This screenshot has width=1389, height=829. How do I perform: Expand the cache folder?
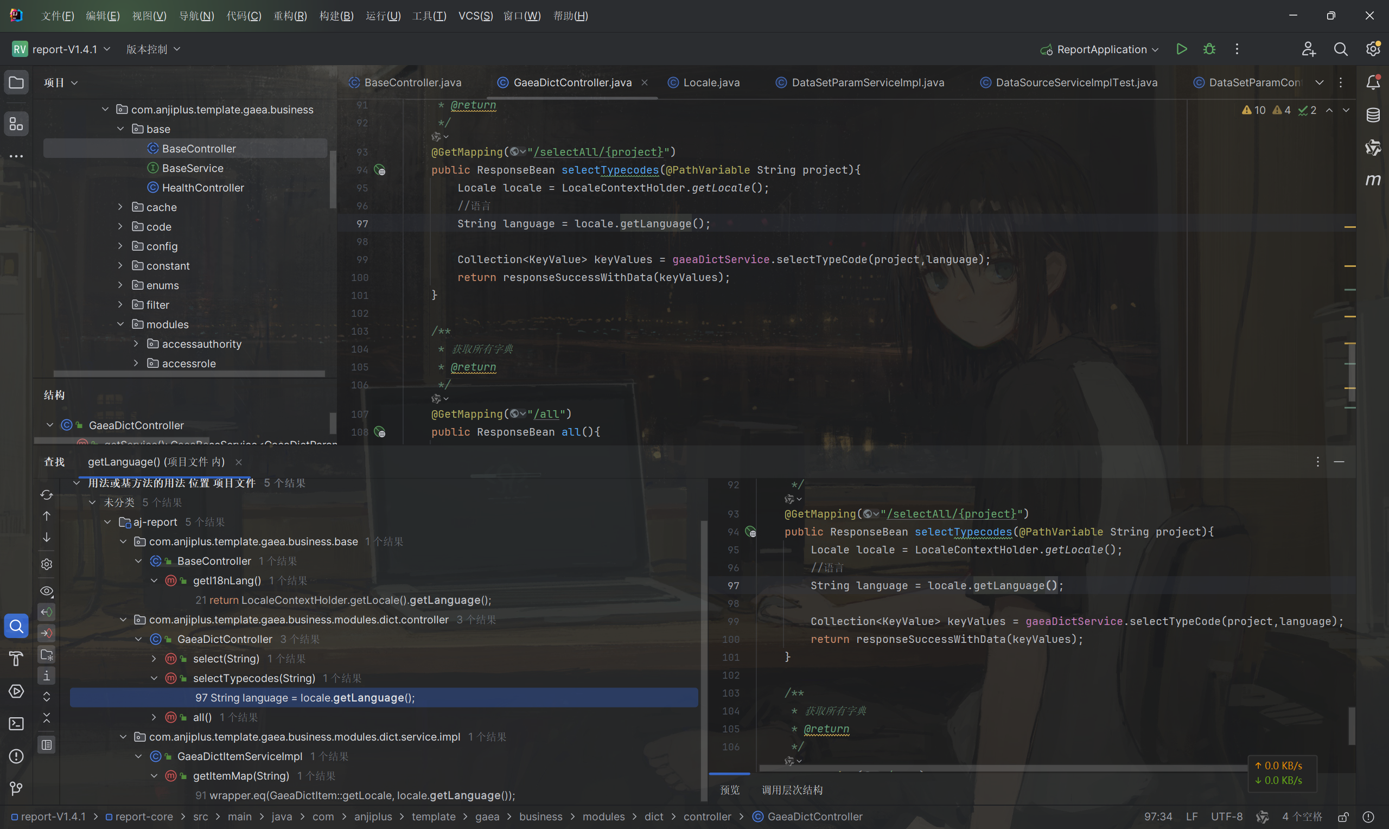point(120,207)
